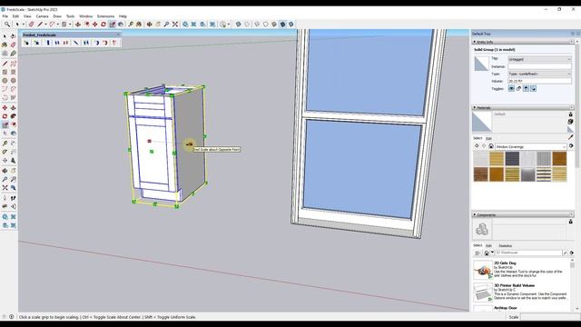Select the Pan hand tool in top toolbar
Screen dimensions: 581x327
tap(158, 25)
